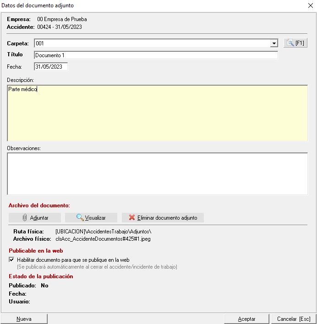Close the Datos del documento adjunto dialog
This screenshot has height=324, width=317.
tap(310, 5)
